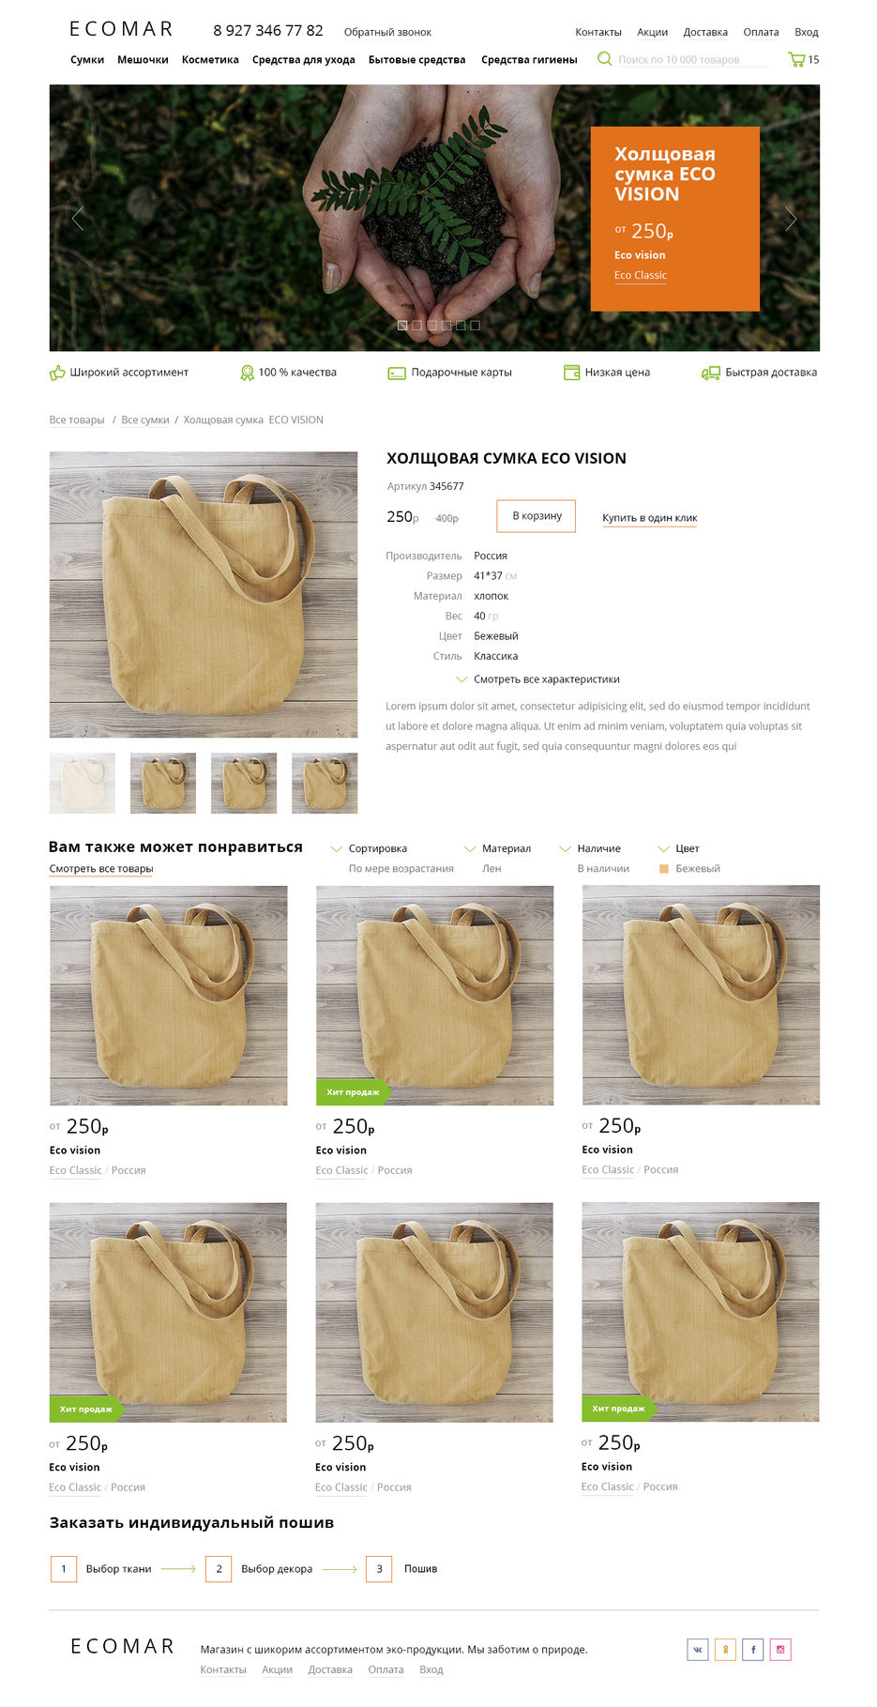Image resolution: width=877 pixels, height=1707 pixels.
Task: Advance to the next banner slide arrow
Action: click(791, 219)
